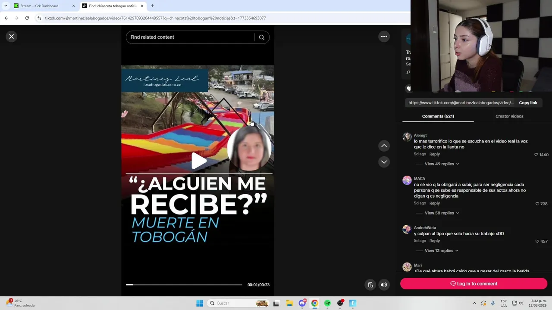The height and width of the screenshot is (310, 552).
Task: Click the search magnifier in Find related content
Action: pyautogui.click(x=261, y=37)
